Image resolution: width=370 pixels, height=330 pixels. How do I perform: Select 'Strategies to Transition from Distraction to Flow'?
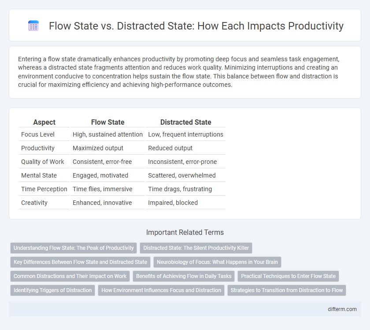click(x=287, y=290)
